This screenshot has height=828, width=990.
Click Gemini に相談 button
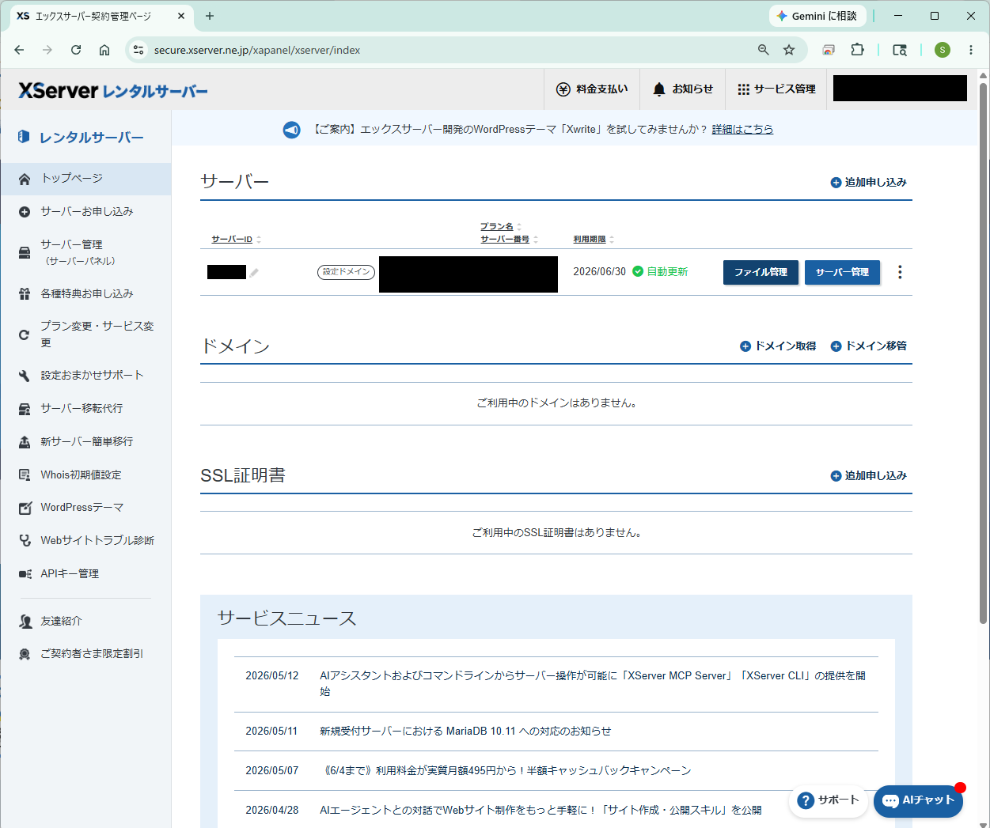(x=817, y=16)
